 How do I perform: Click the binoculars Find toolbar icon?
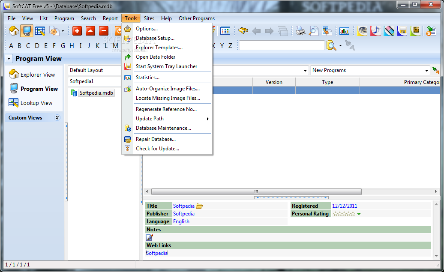point(243,30)
